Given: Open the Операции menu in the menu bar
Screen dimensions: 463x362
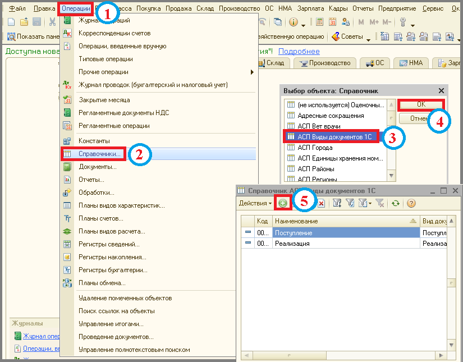Looking at the screenshot, I should tap(76, 8).
